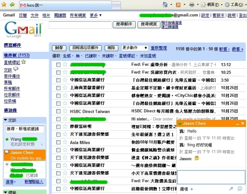The image size is (247, 194).
Task: Open the Home icon dropdown arrow
Action: [171, 5]
